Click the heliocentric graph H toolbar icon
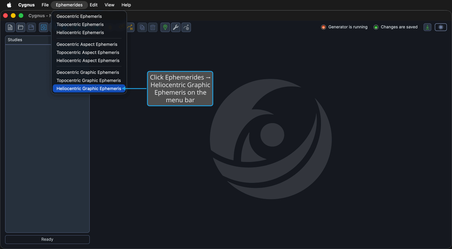This screenshot has height=249, width=452. [x=130, y=27]
